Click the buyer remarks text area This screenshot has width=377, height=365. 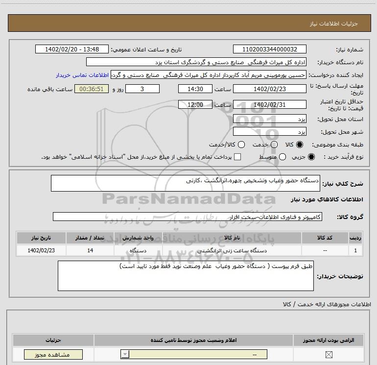pyautogui.click(x=186, y=276)
